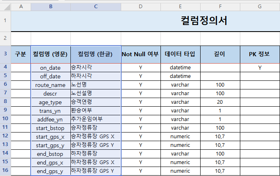Screen dimensions: 280x176
Task: Click the length '1' cell in row 9
Action: click(x=220, y=111)
